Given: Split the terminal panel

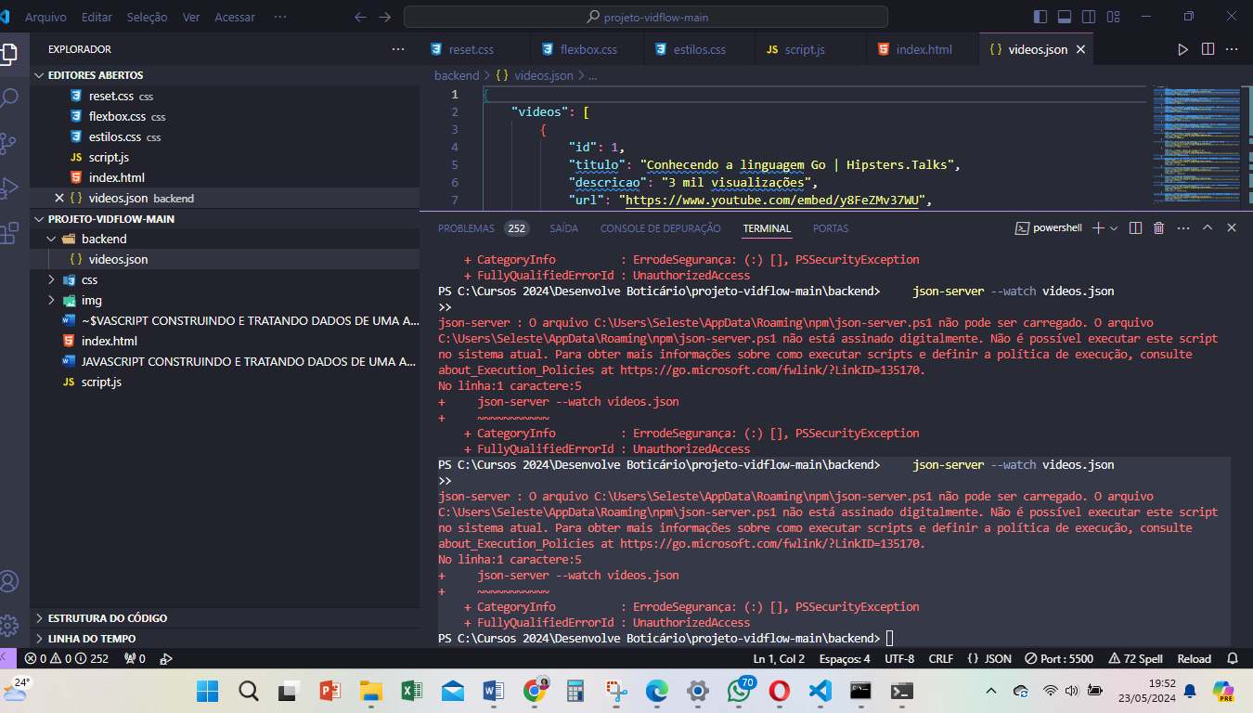Looking at the screenshot, I should tap(1134, 227).
